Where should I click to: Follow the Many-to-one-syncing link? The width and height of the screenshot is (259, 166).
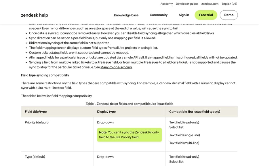(x=116, y=67)
